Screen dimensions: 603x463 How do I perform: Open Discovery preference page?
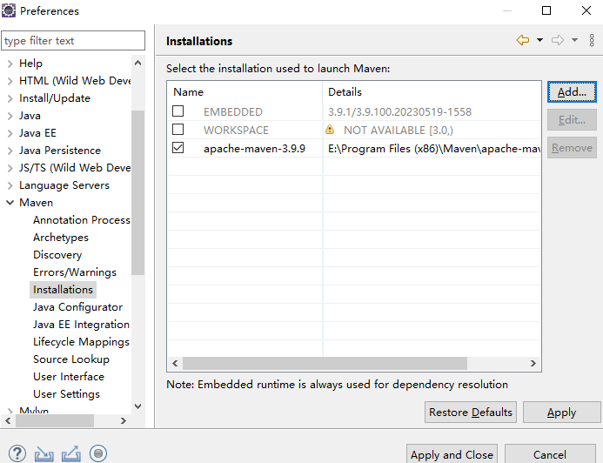(x=57, y=255)
